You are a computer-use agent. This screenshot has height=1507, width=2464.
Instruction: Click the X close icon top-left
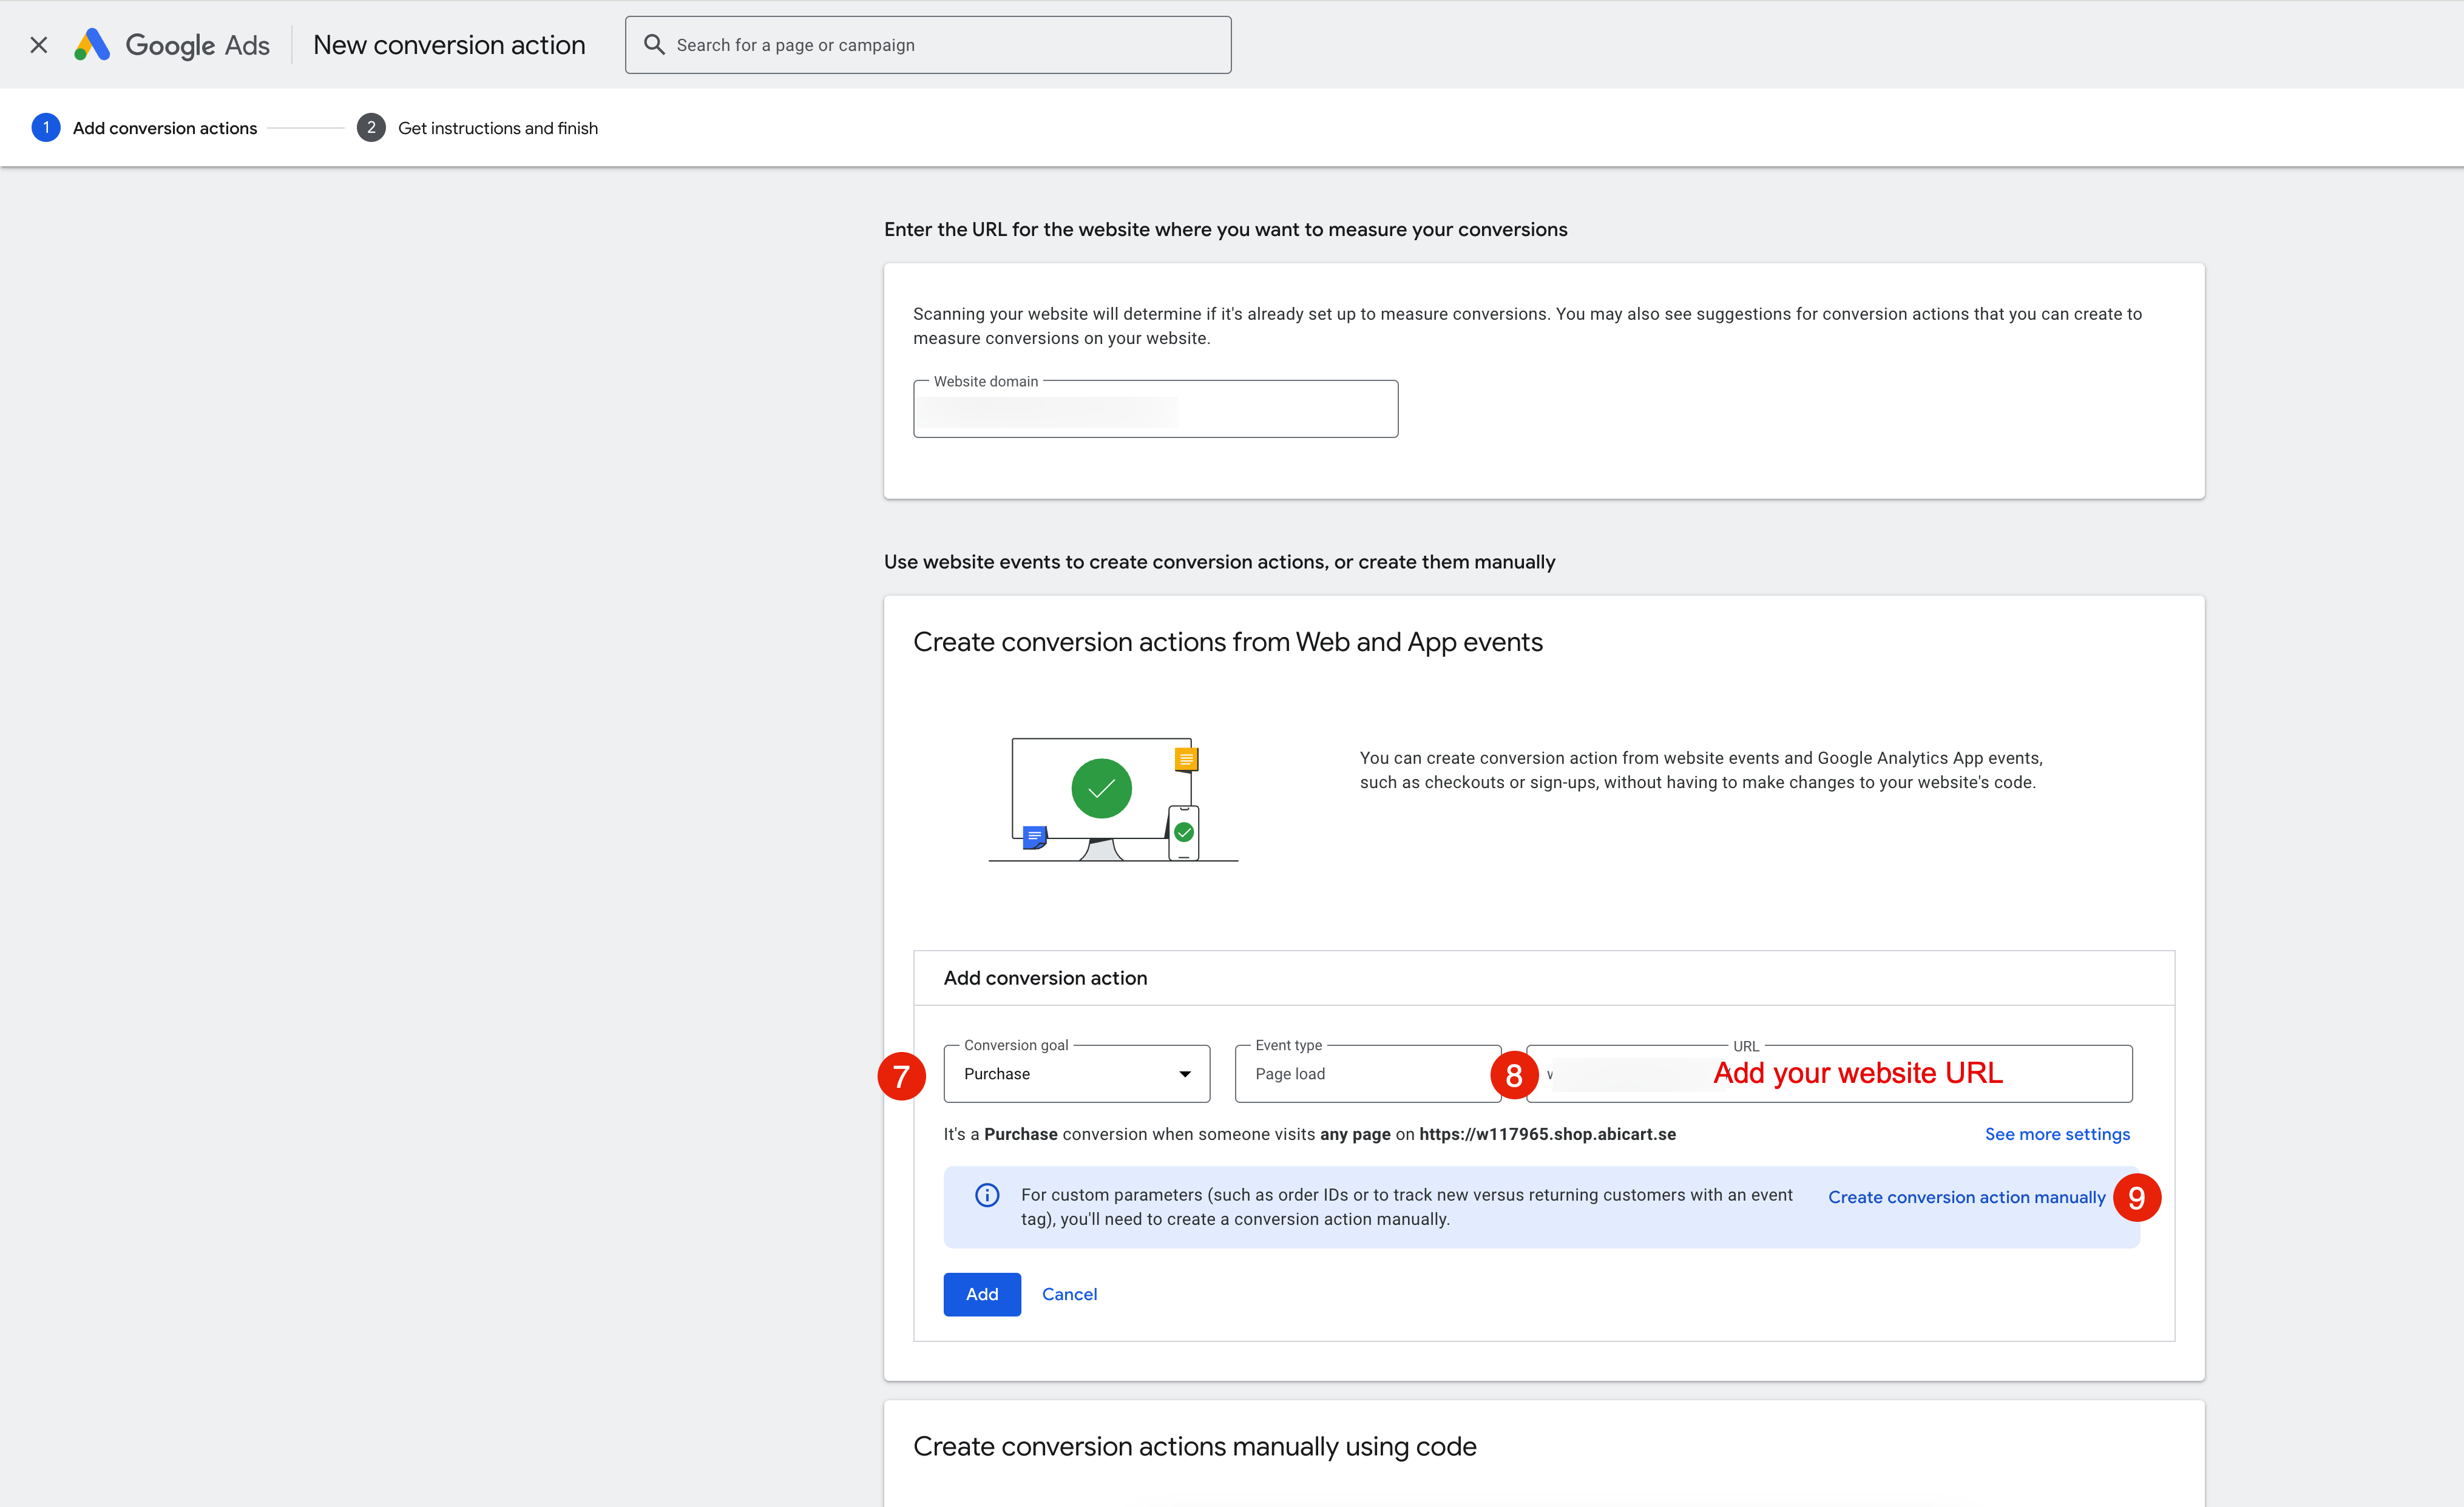(x=39, y=45)
